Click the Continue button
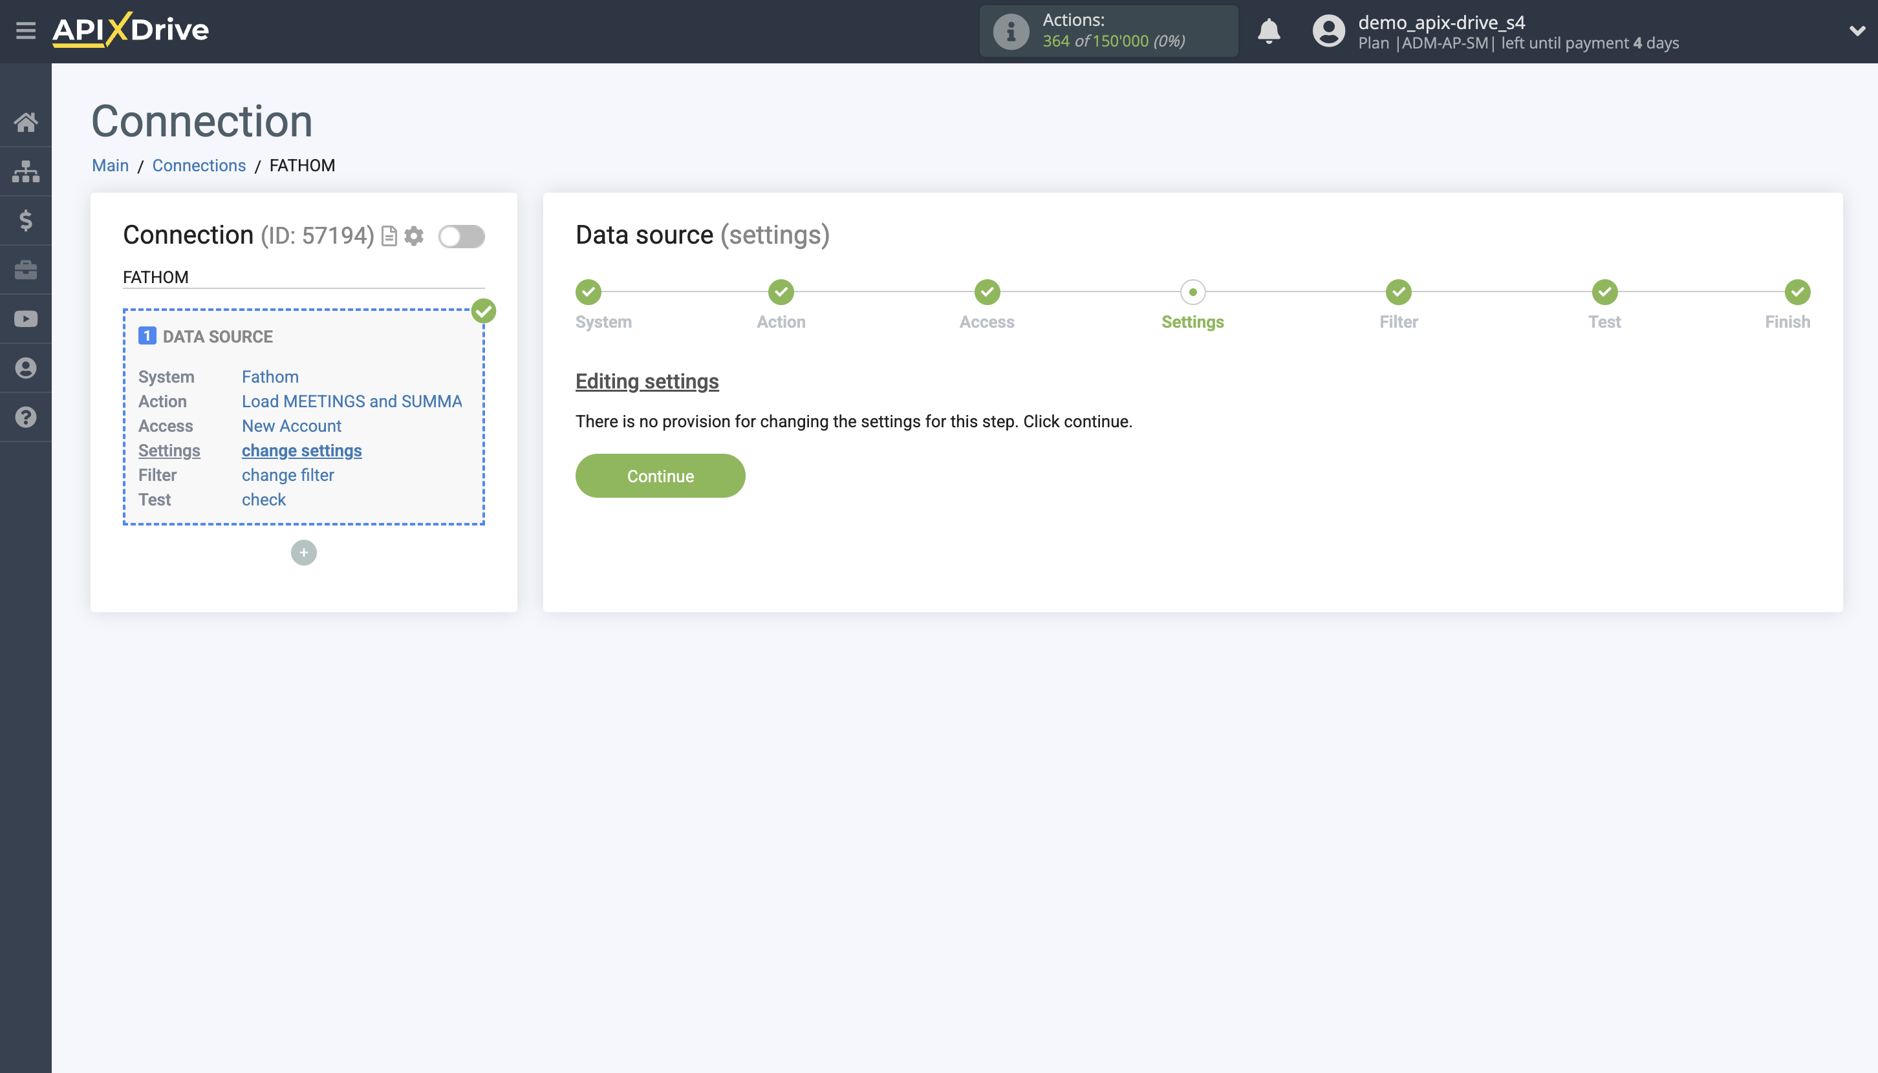 click(660, 475)
